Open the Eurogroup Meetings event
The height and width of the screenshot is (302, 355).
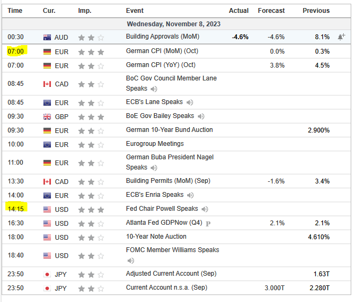155,144
